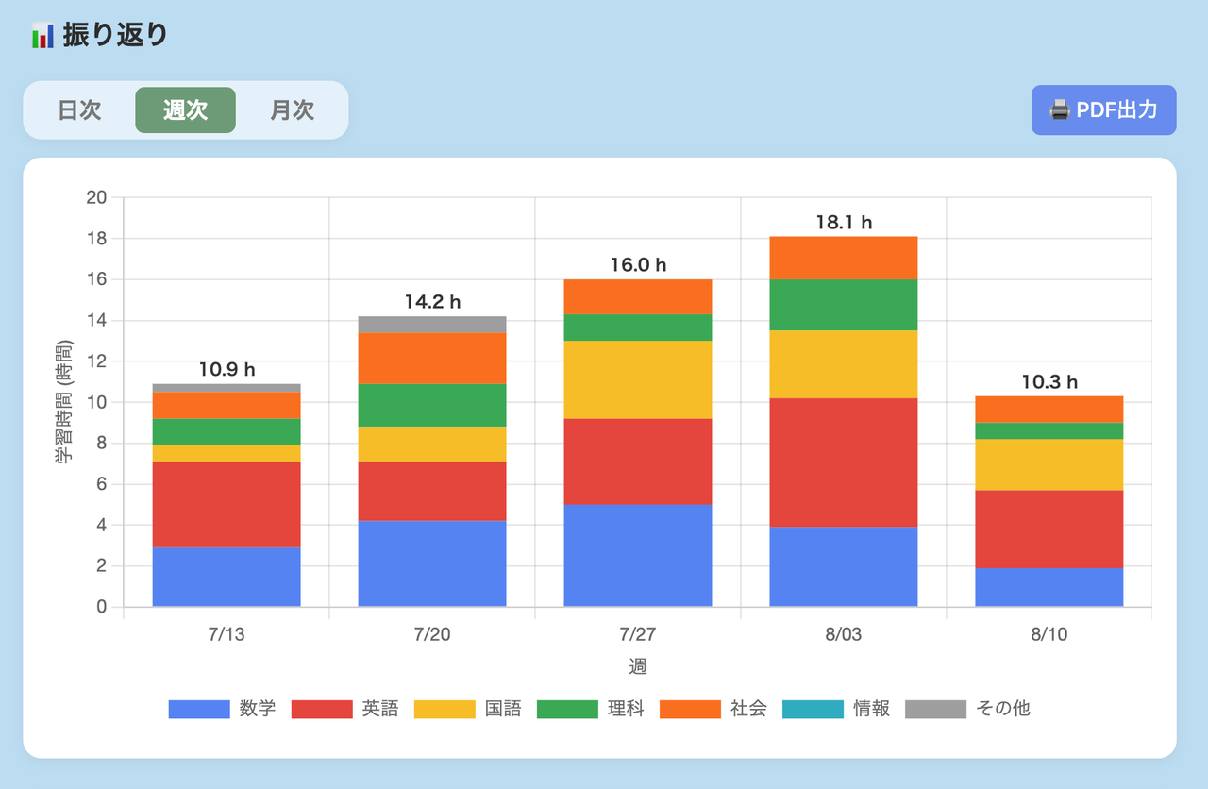
Task: Select the 16.0 h total label
Action: (638, 265)
